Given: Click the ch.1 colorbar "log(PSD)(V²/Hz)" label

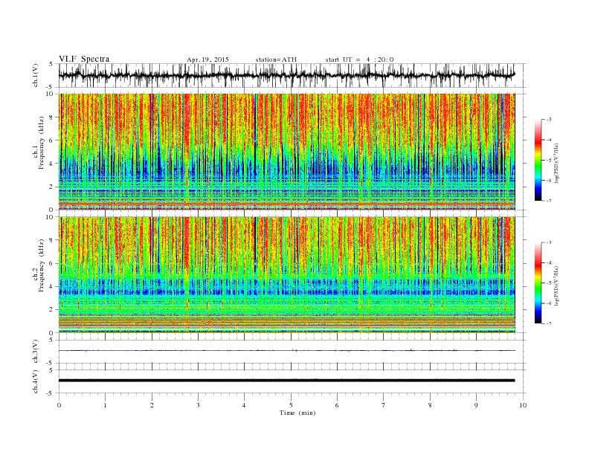Looking at the screenshot, I should (557, 163).
